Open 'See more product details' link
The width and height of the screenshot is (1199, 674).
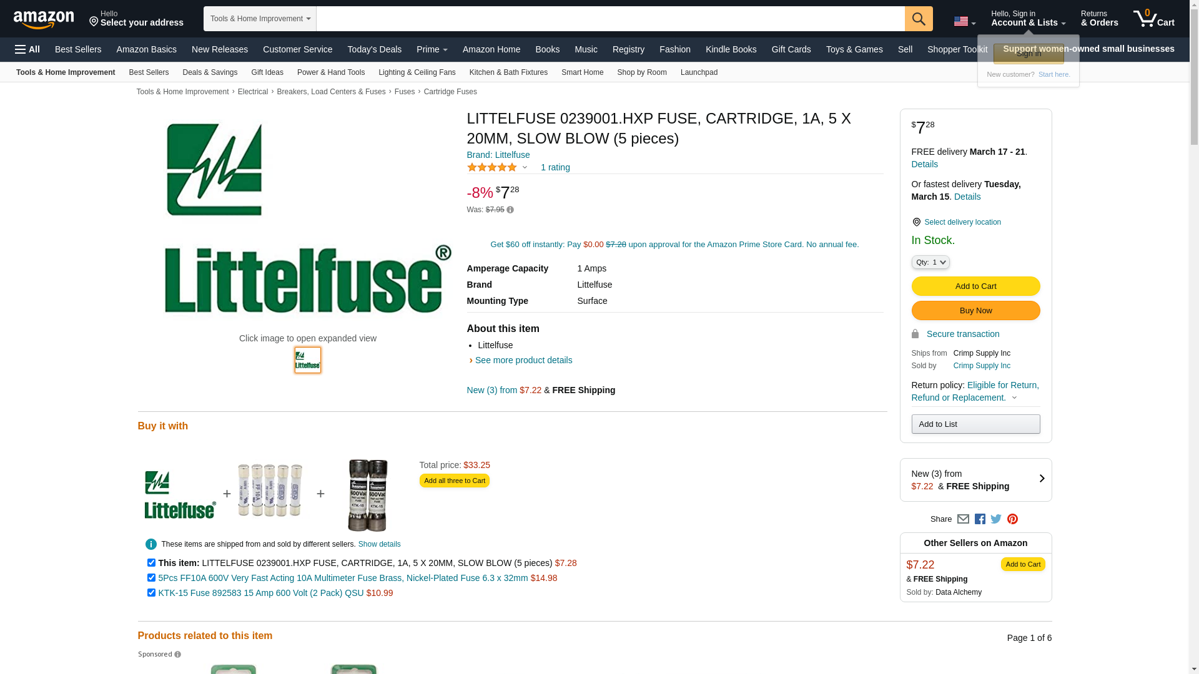click(523, 360)
